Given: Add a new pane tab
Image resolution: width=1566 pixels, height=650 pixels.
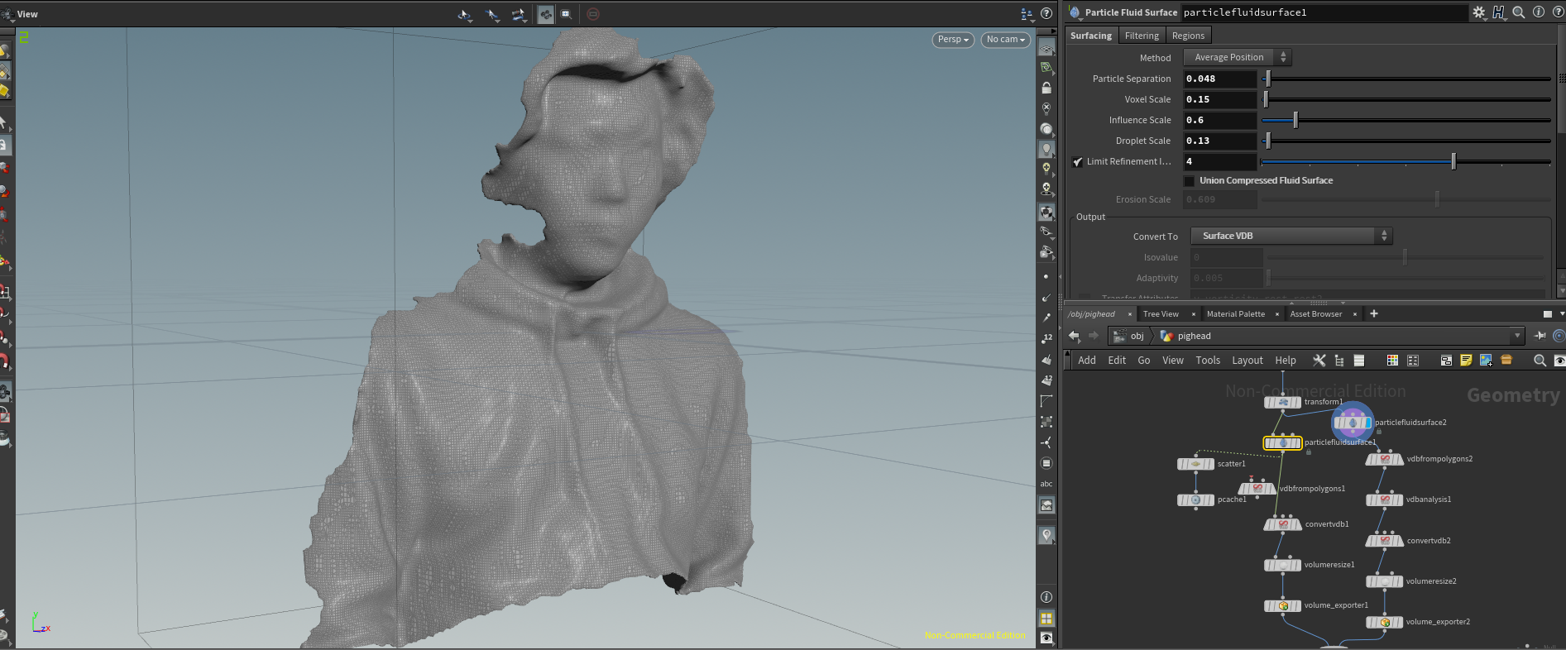Looking at the screenshot, I should 1374,313.
